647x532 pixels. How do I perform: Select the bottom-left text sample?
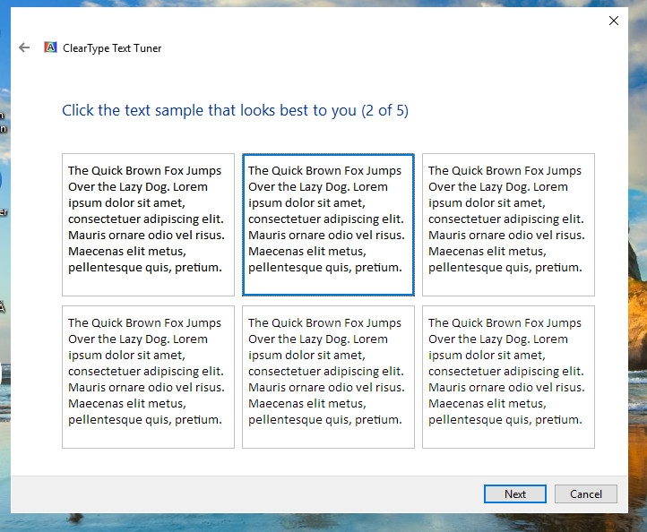coord(148,377)
